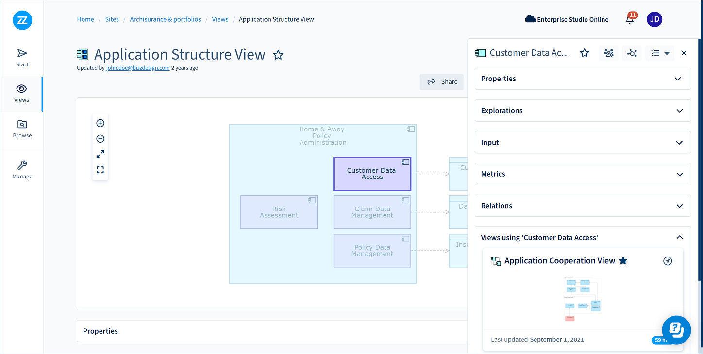
Task: Click the zoom out minus icon
Action: coord(100,139)
